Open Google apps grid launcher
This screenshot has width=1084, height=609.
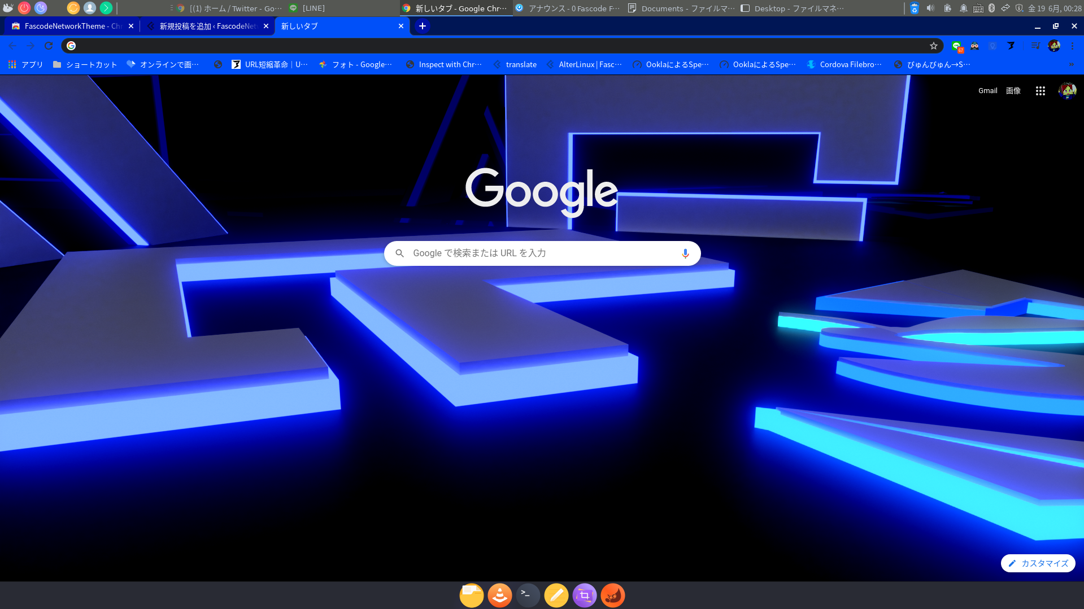[1040, 90]
